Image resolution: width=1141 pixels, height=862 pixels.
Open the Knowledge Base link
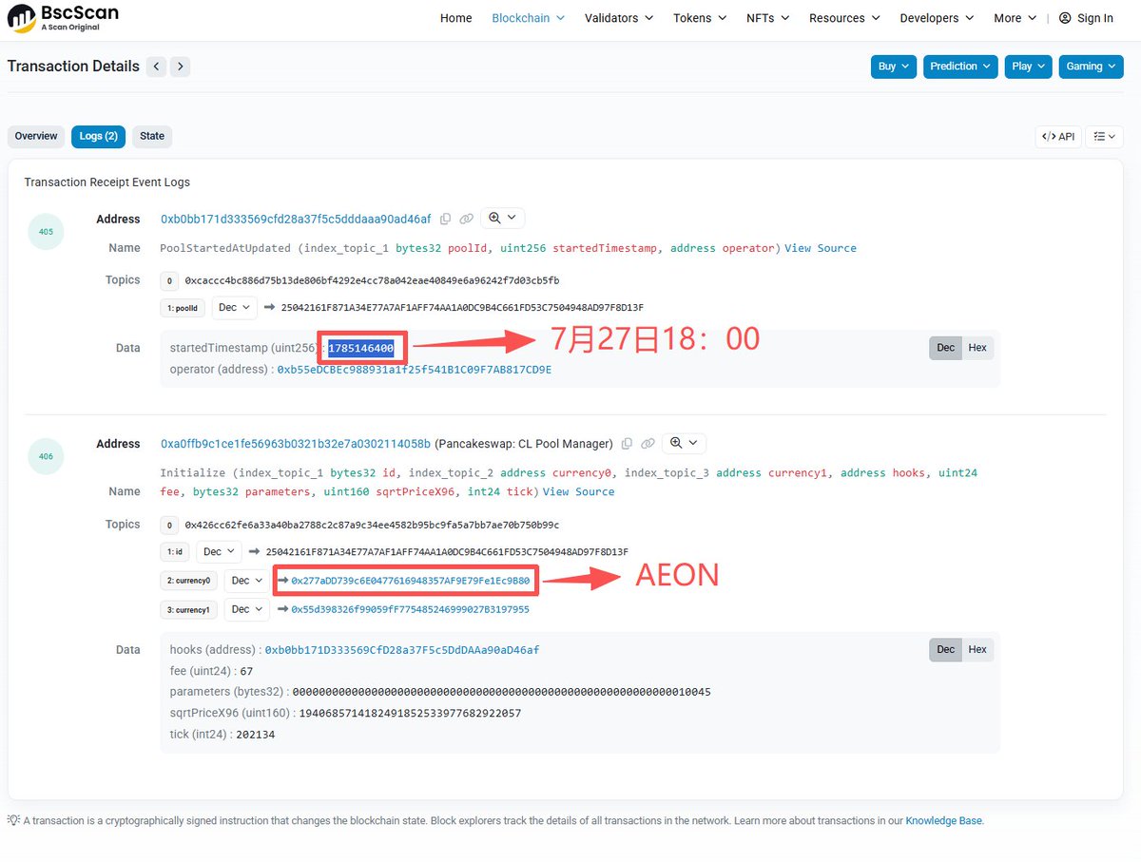[943, 821]
